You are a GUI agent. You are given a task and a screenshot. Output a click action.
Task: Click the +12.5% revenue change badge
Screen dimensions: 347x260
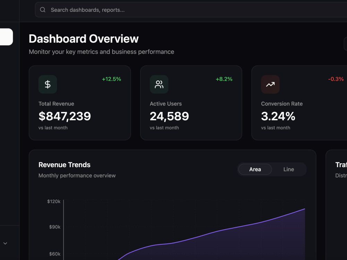[111, 79]
